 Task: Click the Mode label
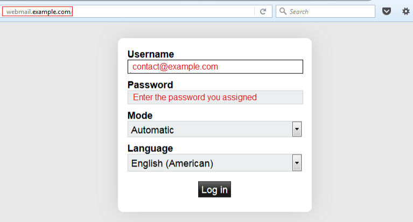click(140, 115)
